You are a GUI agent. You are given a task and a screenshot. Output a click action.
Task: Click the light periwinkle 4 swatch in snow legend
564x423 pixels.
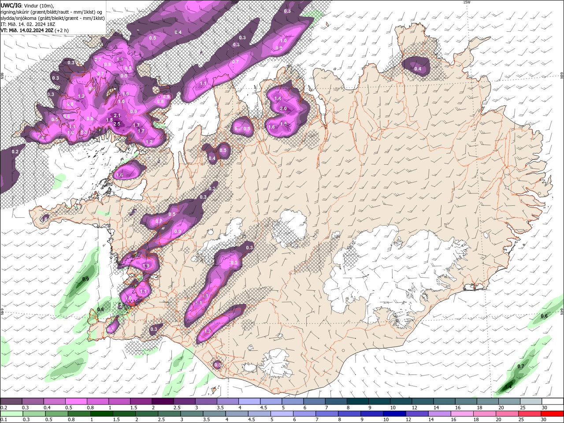point(249,401)
